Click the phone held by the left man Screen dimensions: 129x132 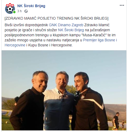click(17, 100)
